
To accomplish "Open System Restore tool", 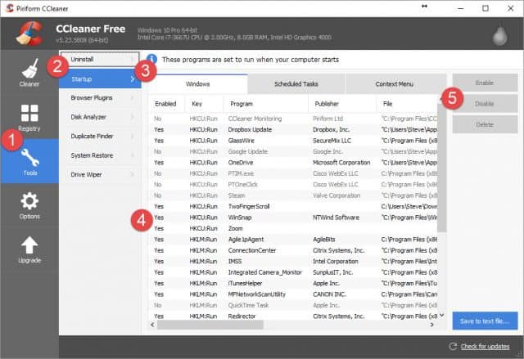I will pyautogui.click(x=100, y=155).
